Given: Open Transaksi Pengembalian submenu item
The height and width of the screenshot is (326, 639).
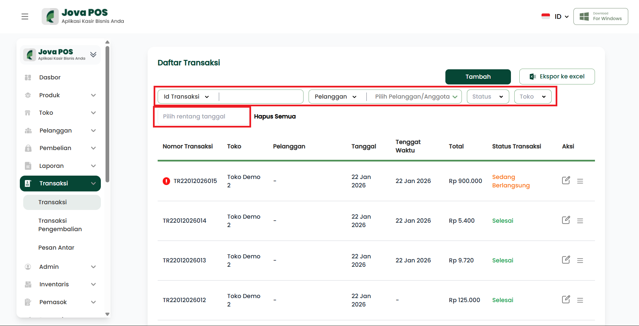Looking at the screenshot, I should pos(60,225).
